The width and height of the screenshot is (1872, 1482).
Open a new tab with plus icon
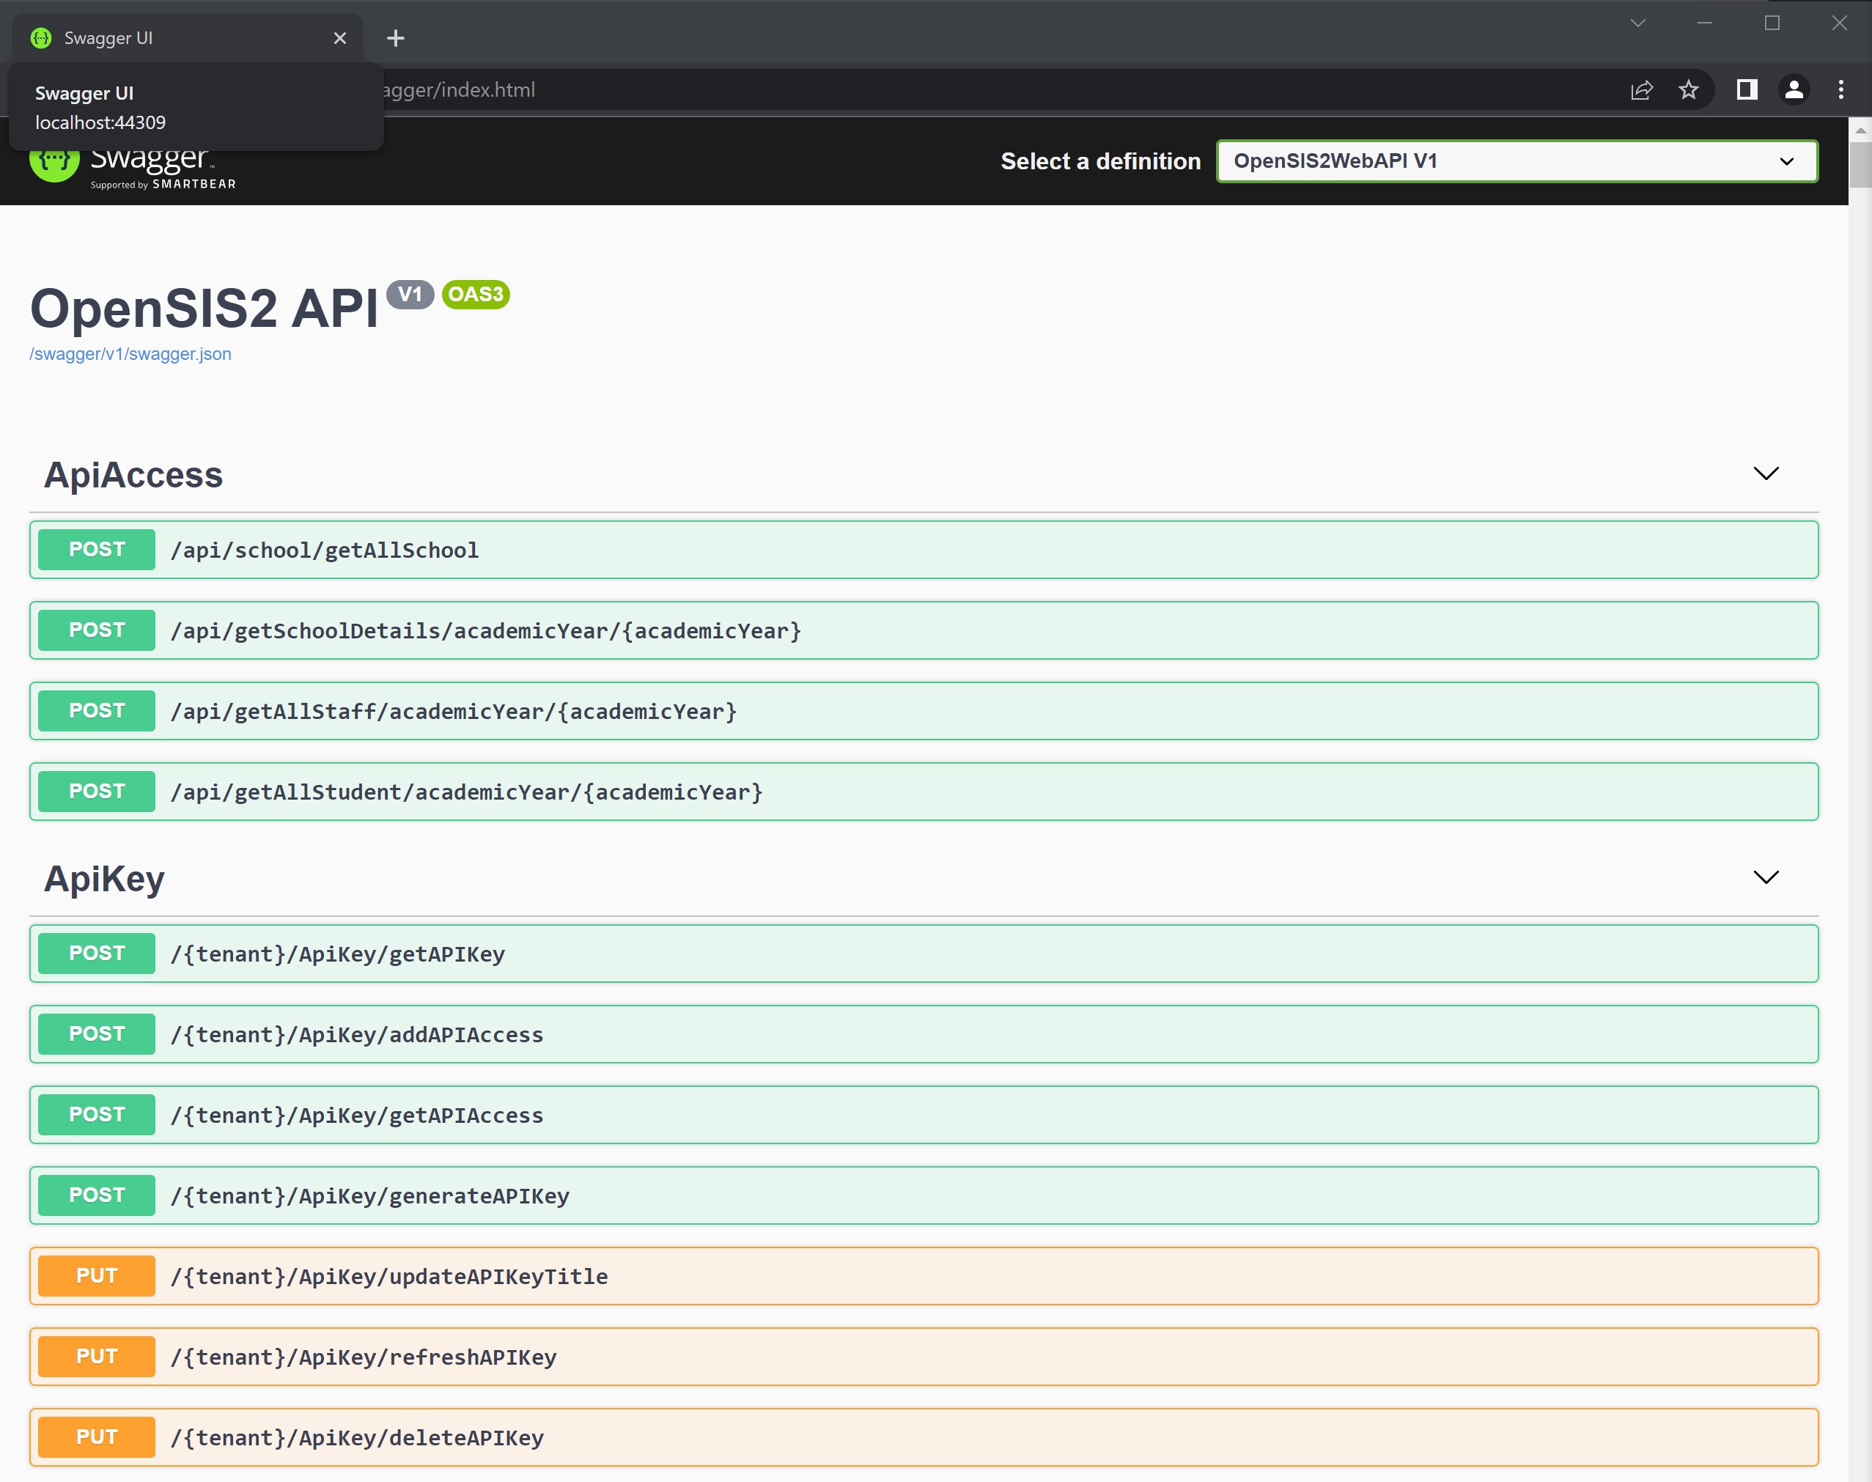click(x=396, y=38)
